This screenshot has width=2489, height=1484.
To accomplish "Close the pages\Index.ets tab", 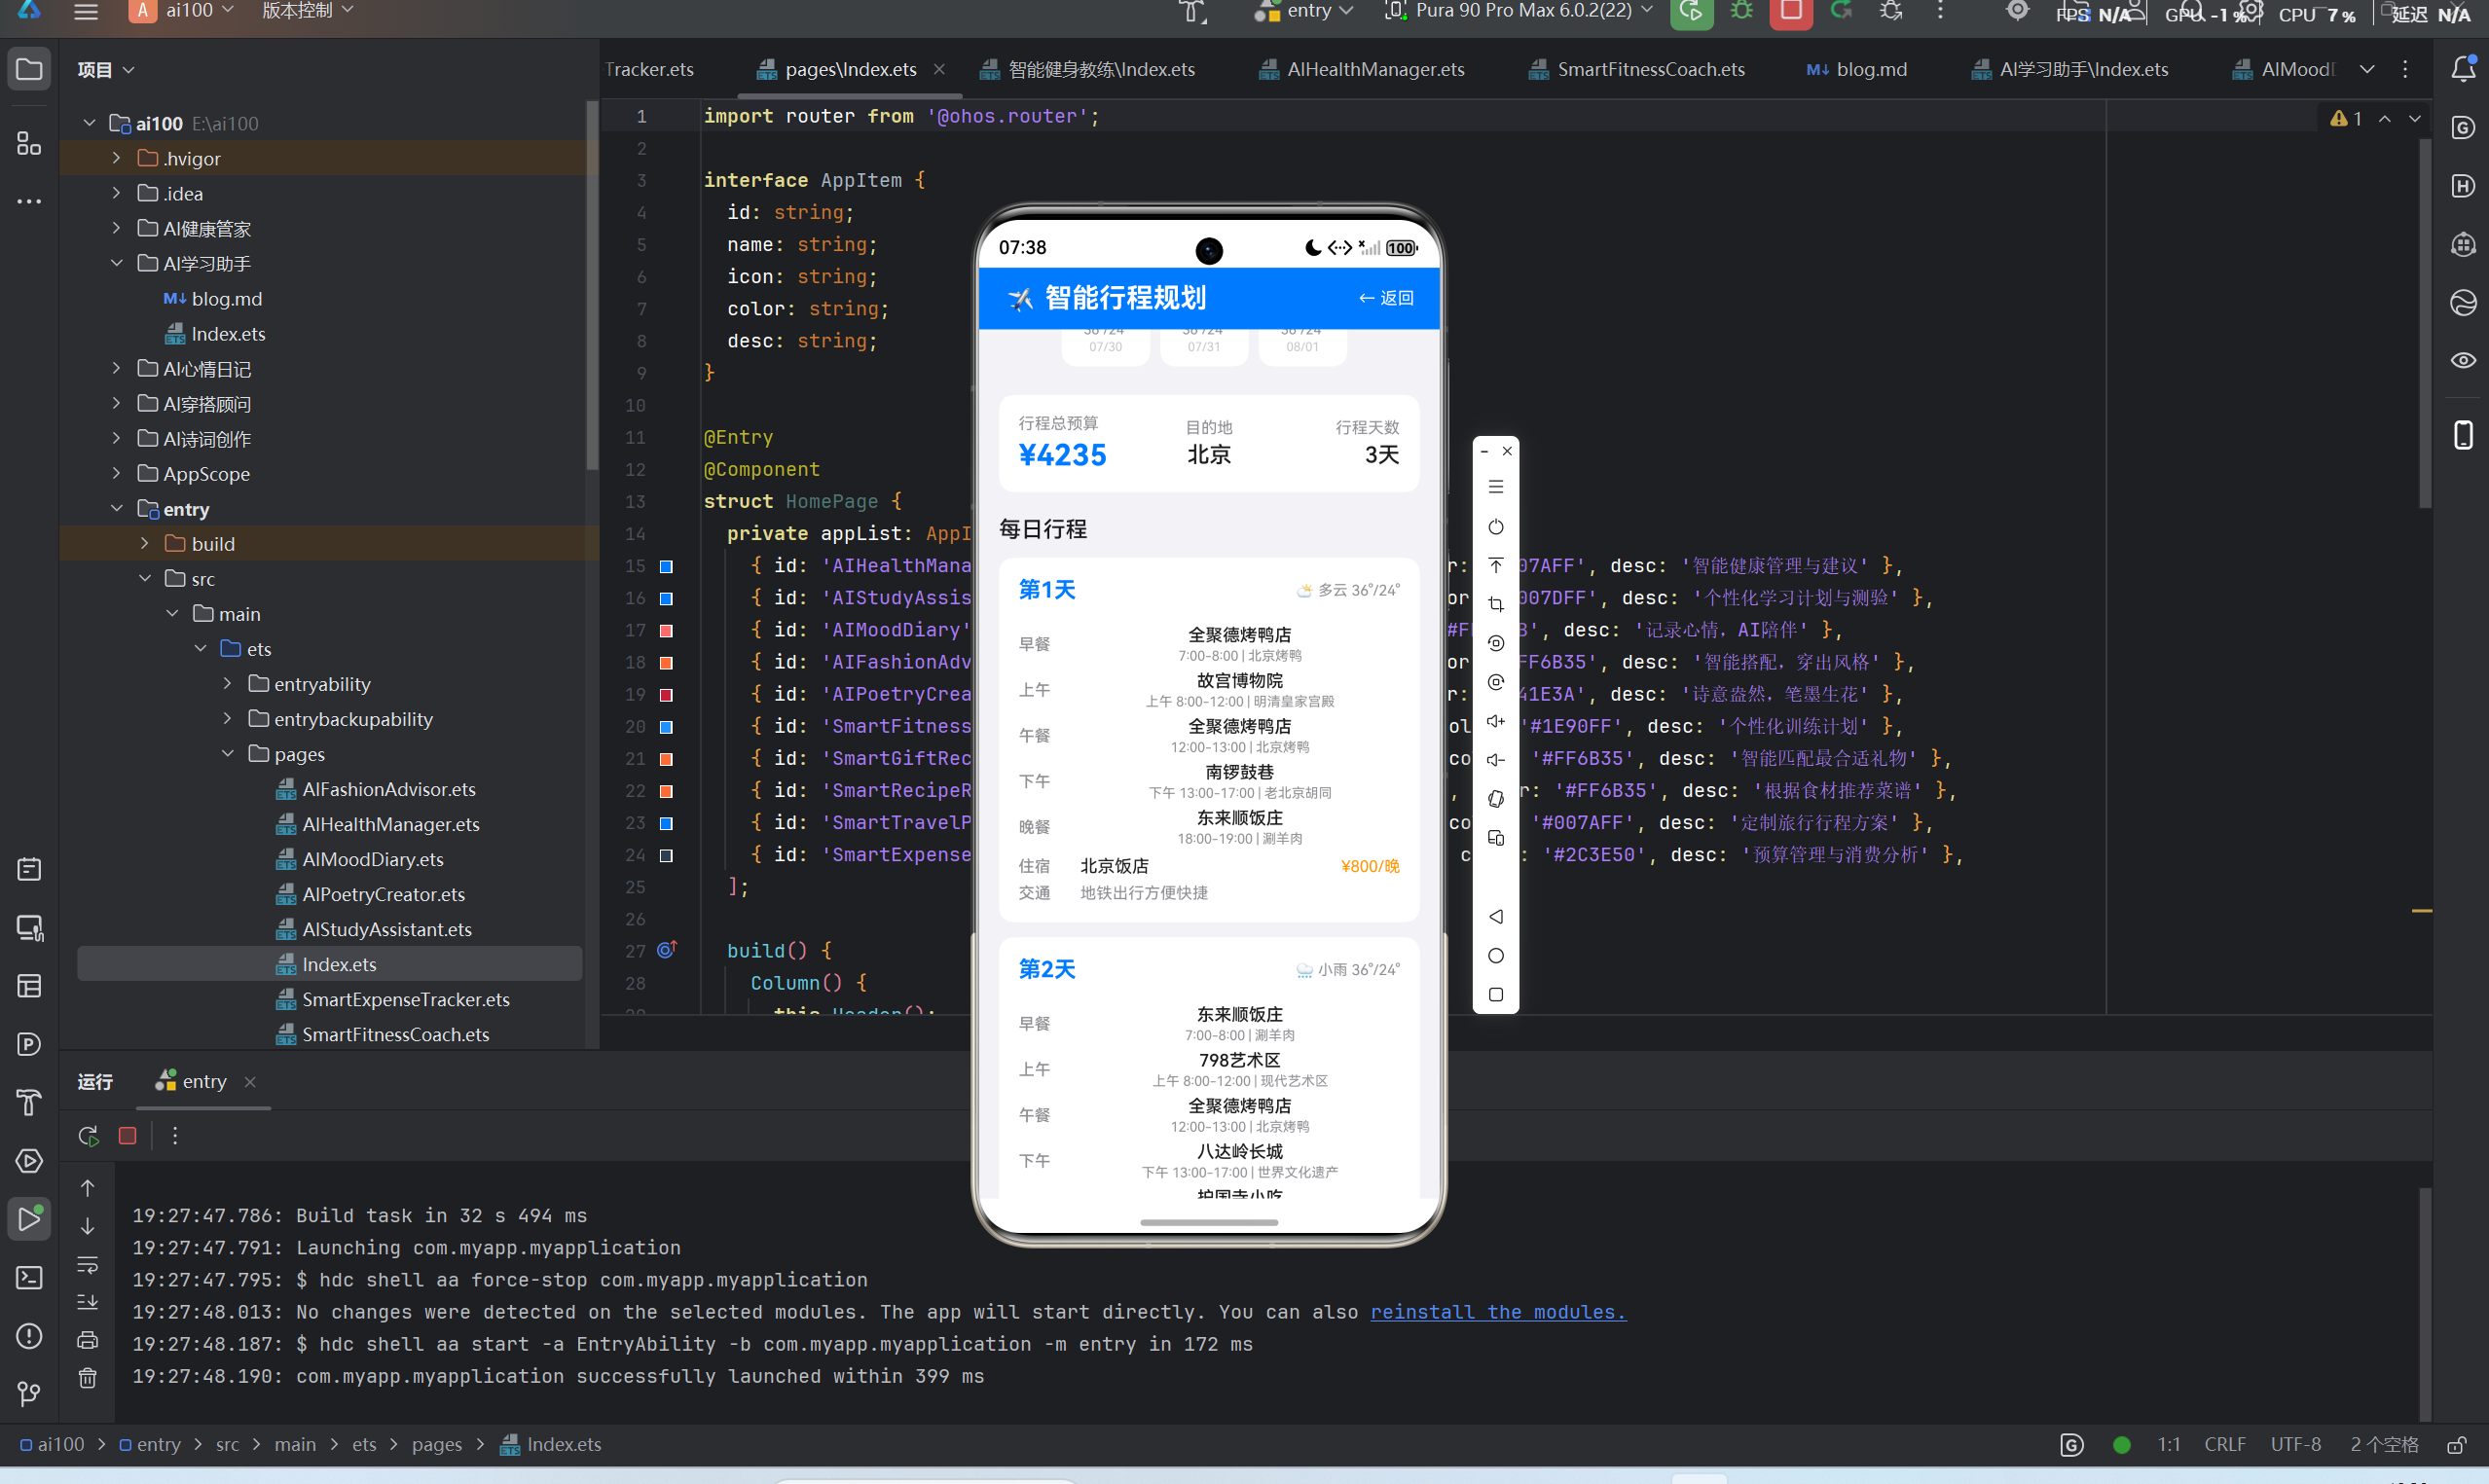I will (x=938, y=69).
